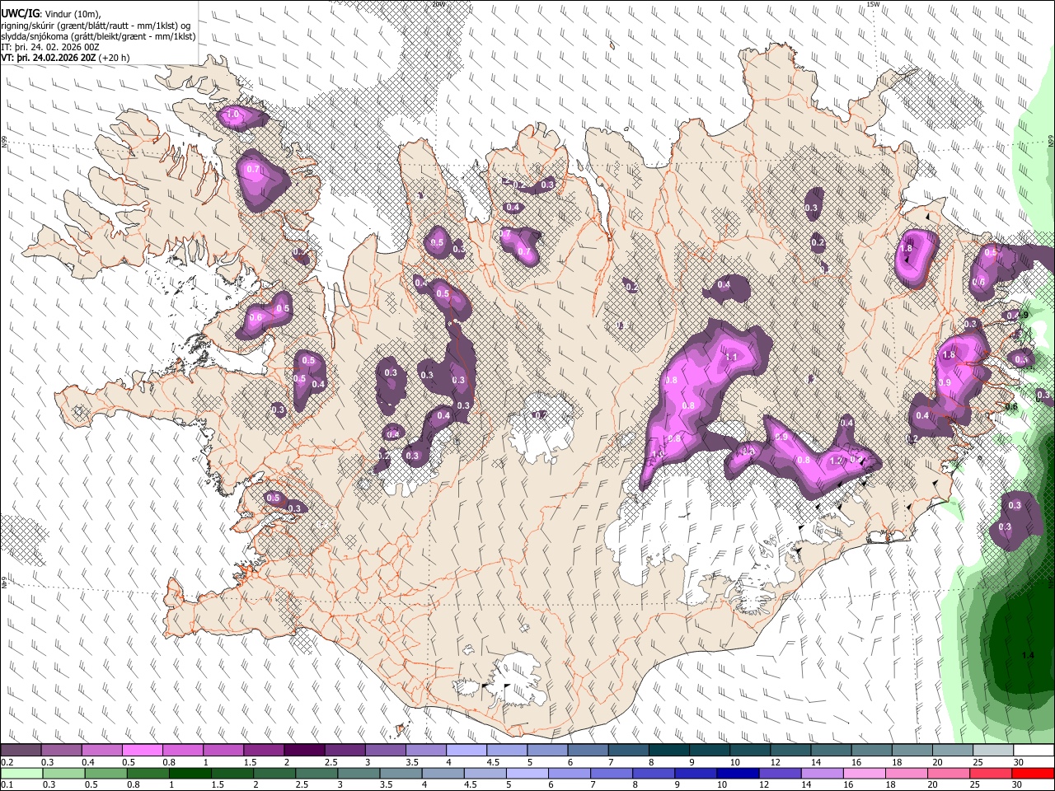
Task: Click the 'slydda/snjókoma (grátt/bleikt/grænt - mm/1klst)' line
Action: (x=98, y=36)
